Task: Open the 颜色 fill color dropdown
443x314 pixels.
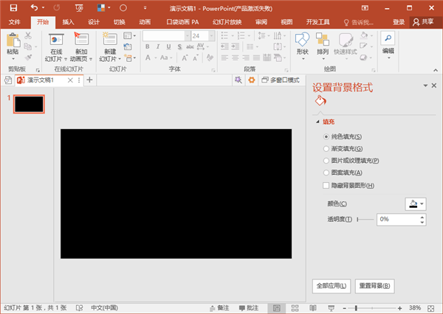Action: [416, 203]
